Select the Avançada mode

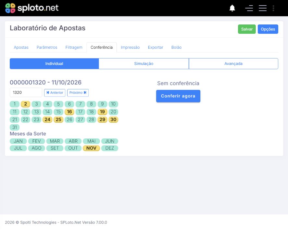coord(233,64)
